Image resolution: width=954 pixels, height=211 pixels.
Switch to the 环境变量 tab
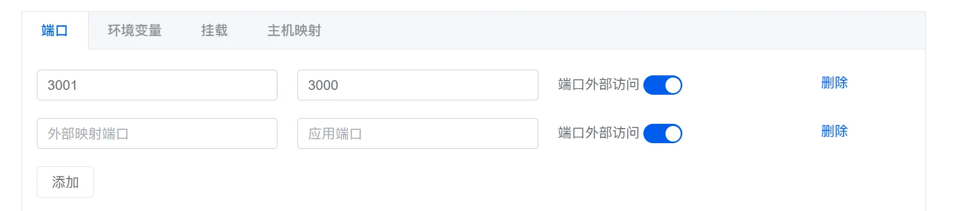click(x=135, y=31)
